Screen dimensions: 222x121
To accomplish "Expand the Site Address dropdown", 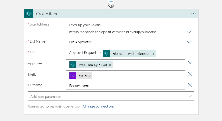I will (x=189, y=32).
